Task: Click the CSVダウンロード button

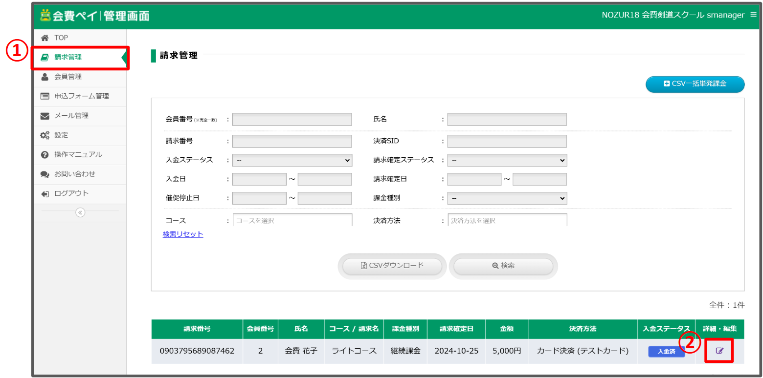Action: pos(392,266)
